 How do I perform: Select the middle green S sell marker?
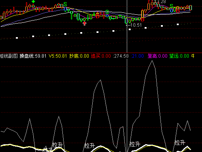pos(107,12)
